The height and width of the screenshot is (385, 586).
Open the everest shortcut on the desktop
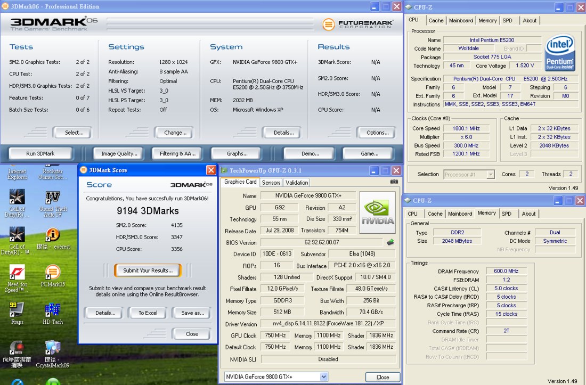point(53,239)
